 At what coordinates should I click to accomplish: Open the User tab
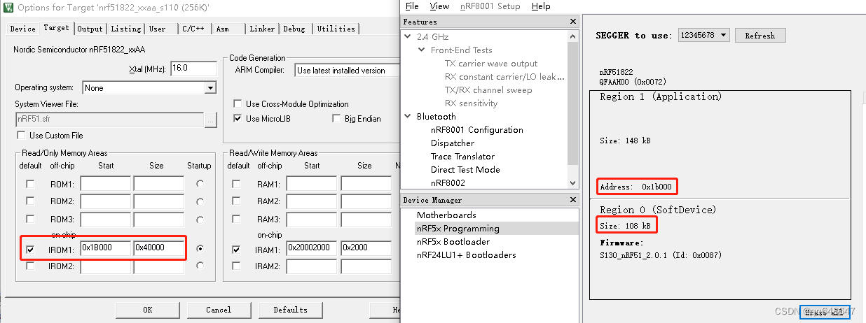[158, 29]
